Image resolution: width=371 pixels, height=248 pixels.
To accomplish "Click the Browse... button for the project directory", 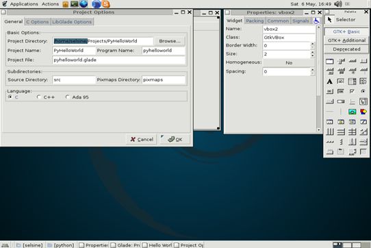I will pyautogui.click(x=169, y=41).
